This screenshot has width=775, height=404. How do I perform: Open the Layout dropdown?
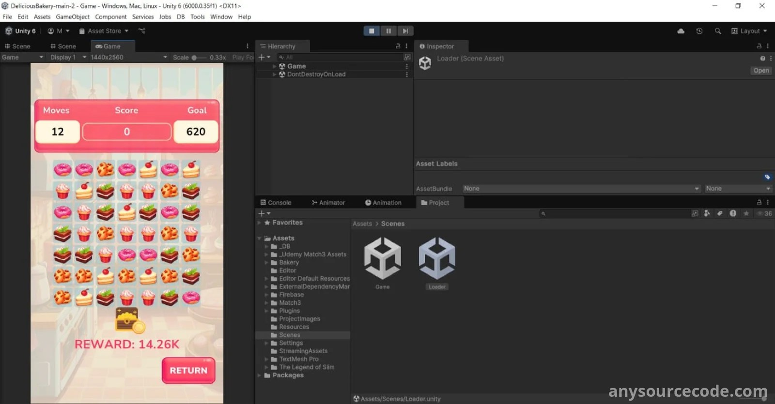point(749,31)
